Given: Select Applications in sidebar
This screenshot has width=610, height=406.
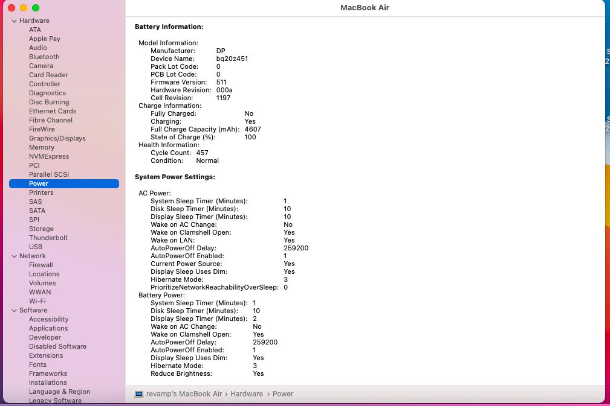Looking at the screenshot, I should point(48,328).
